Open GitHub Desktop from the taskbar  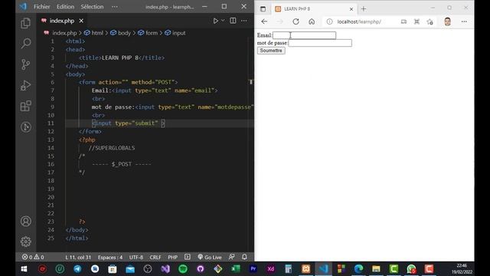[201, 269]
